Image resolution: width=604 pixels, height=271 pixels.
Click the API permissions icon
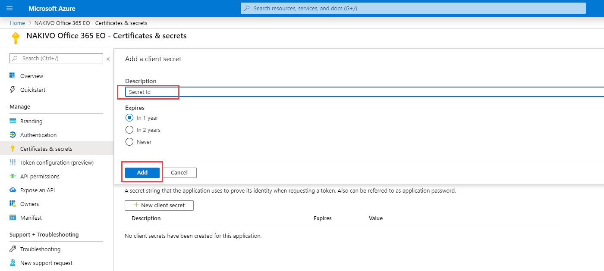(x=13, y=176)
